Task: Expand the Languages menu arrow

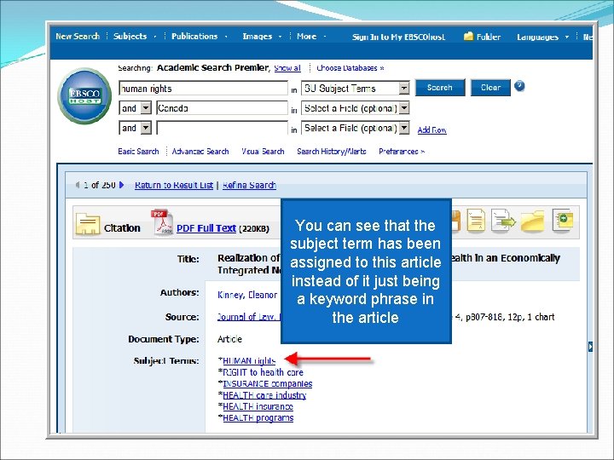Action: (x=566, y=37)
